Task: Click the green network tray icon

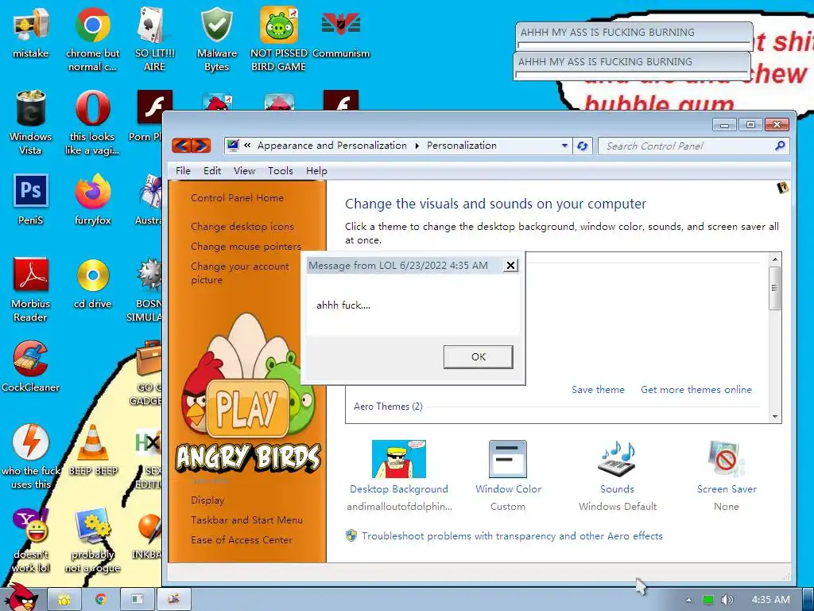Action: (x=708, y=600)
